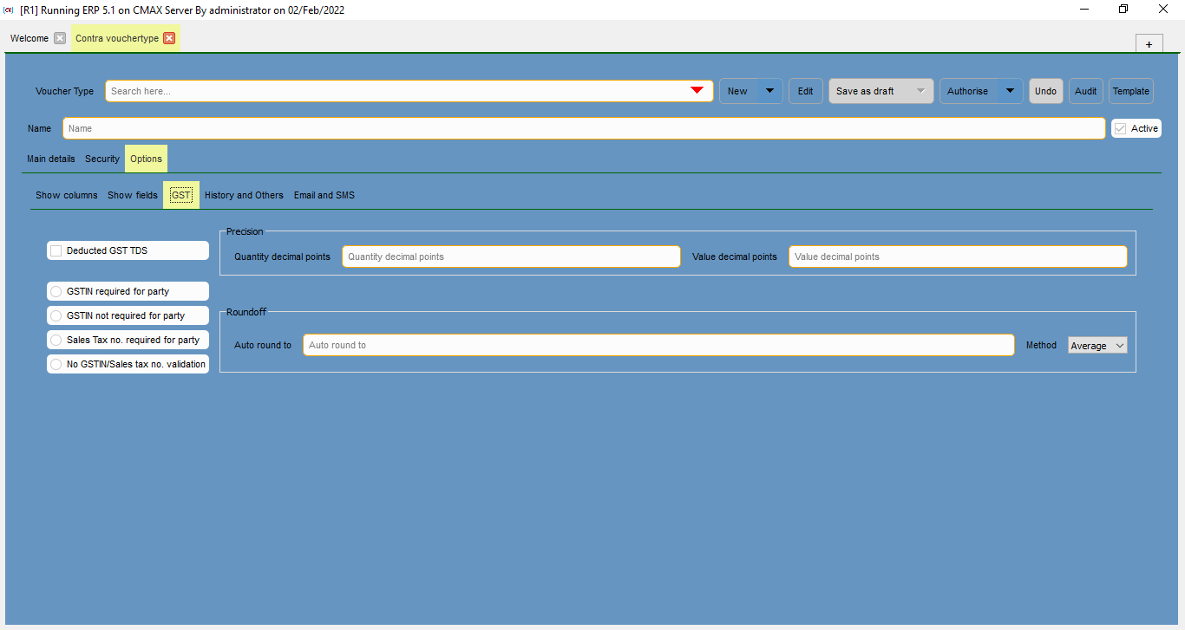Click the Name input field
This screenshot has width=1185, height=630.
(584, 128)
